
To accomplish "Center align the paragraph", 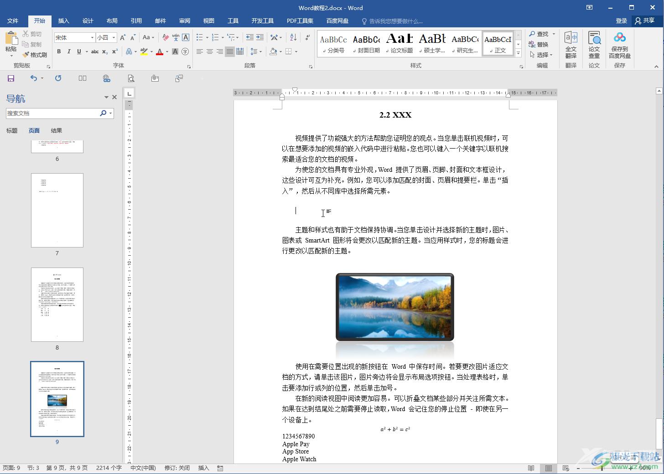I will pyautogui.click(x=210, y=52).
